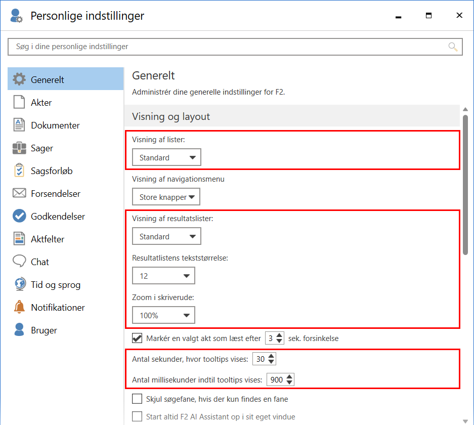This screenshot has width=474, height=425.
Task: Open the 'Resultatlistens tekststørrelse' dropdown
Action: point(163,276)
